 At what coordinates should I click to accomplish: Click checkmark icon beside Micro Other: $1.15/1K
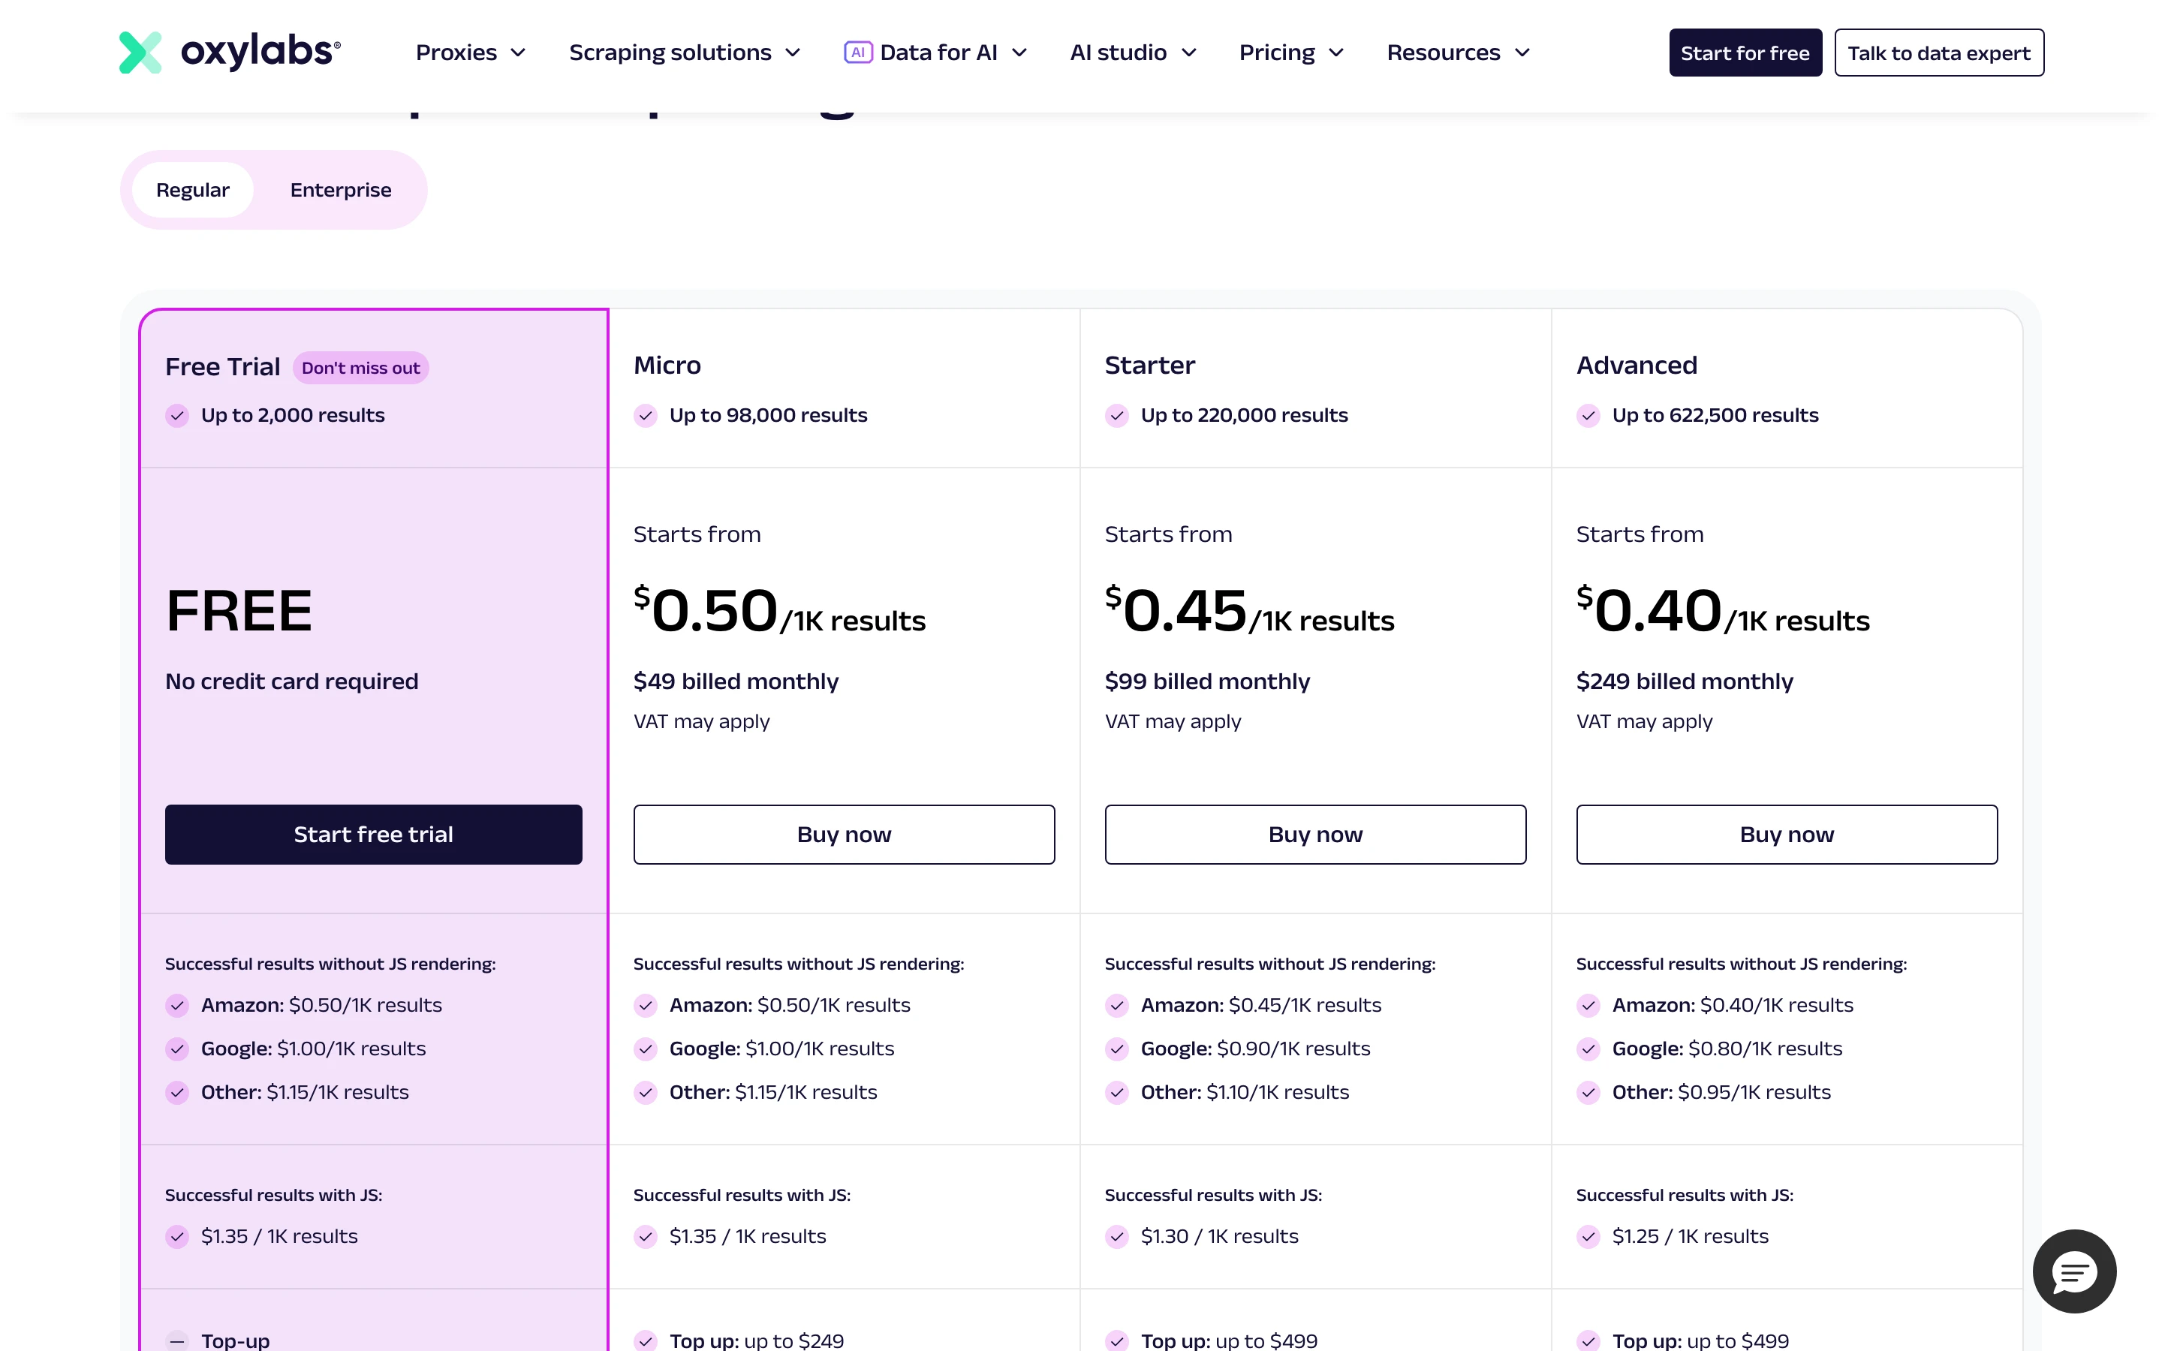point(645,1093)
